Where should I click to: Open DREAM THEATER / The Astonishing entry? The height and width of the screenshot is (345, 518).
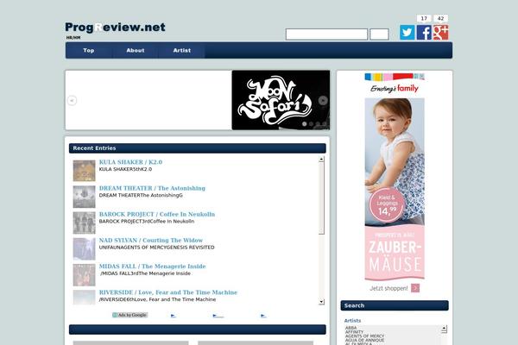click(x=152, y=188)
